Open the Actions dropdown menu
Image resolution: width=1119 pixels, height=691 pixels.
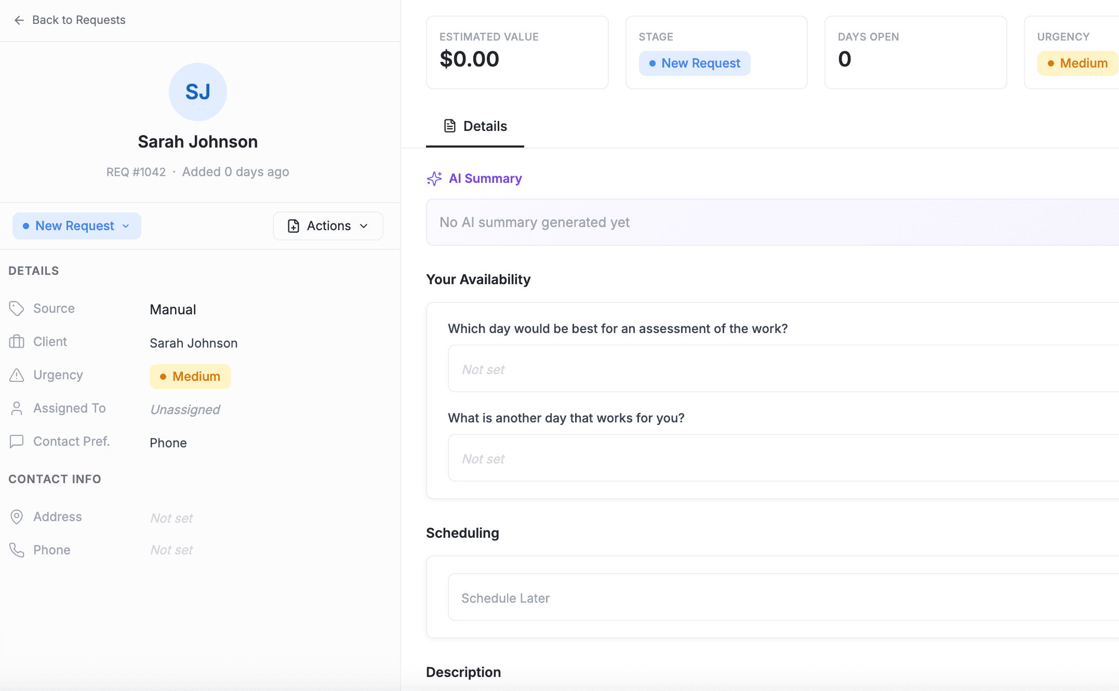point(328,226)
